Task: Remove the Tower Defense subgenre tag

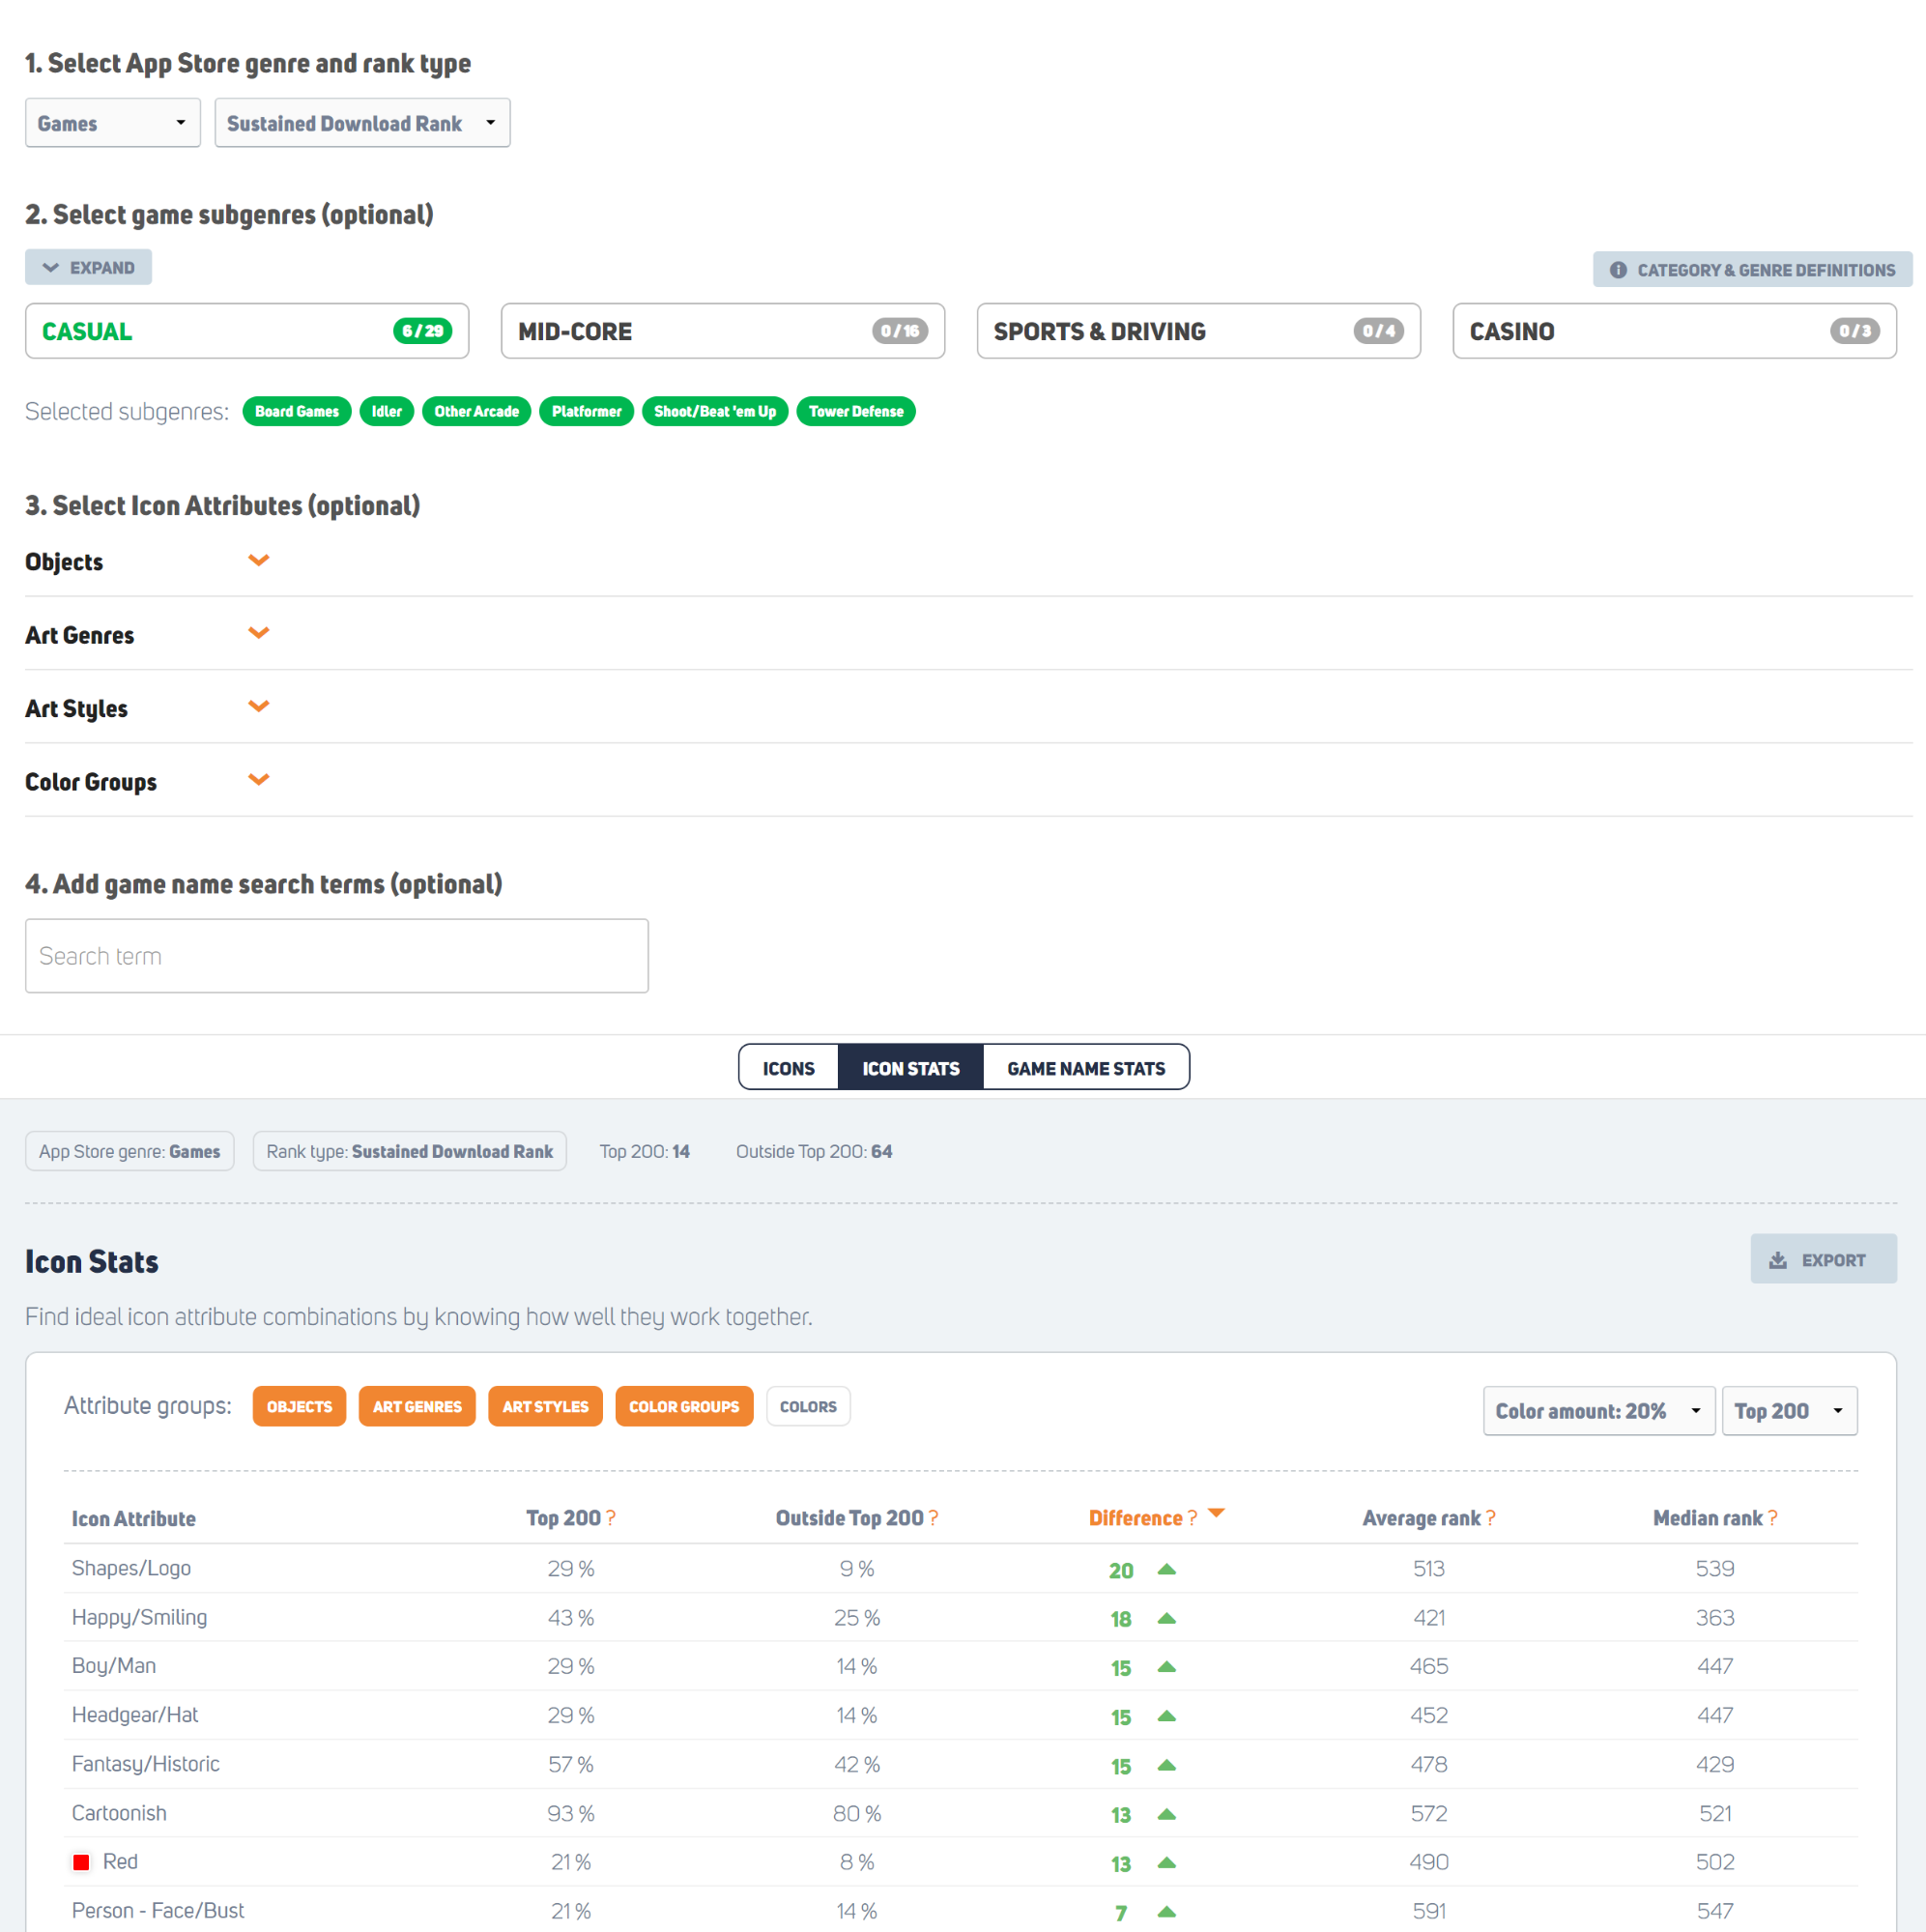Action: pos(855,411)
